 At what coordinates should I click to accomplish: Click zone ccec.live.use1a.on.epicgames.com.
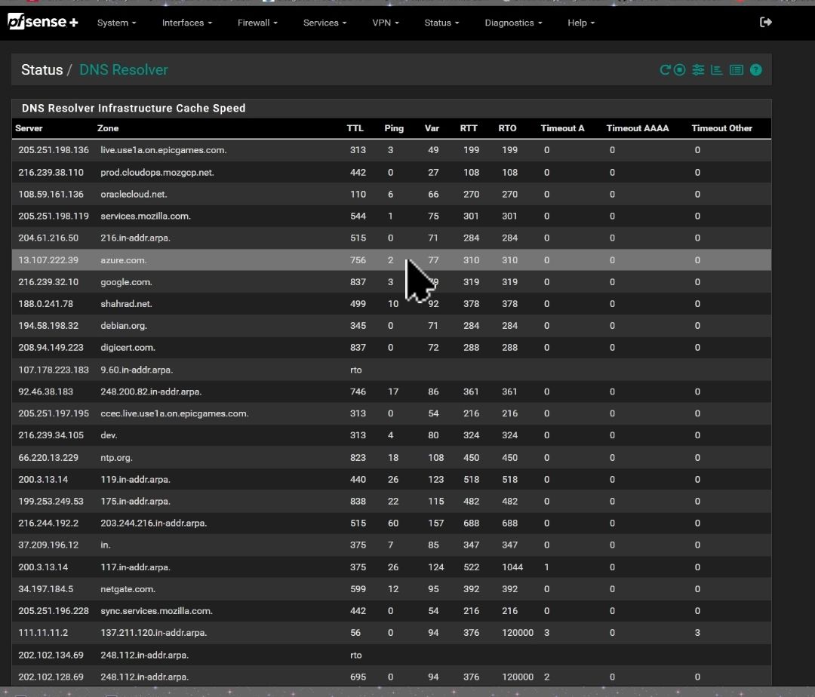tap(174, 413)
